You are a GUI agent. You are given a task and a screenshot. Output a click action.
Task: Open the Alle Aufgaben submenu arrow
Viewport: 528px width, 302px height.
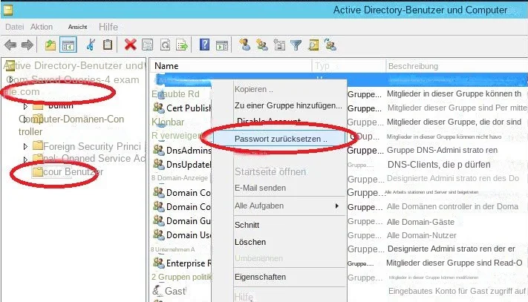pos(336,206)
